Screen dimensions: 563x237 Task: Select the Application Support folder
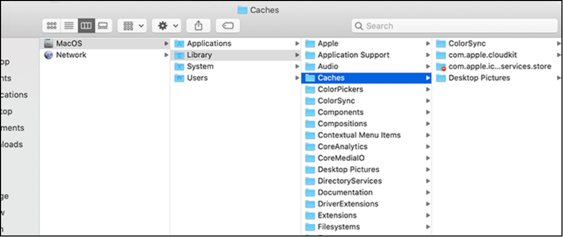353,55
